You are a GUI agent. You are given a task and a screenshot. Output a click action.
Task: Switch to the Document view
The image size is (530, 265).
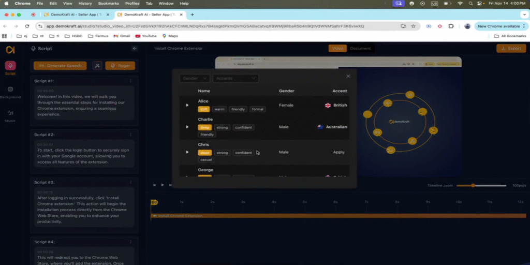tap(360, 49)
